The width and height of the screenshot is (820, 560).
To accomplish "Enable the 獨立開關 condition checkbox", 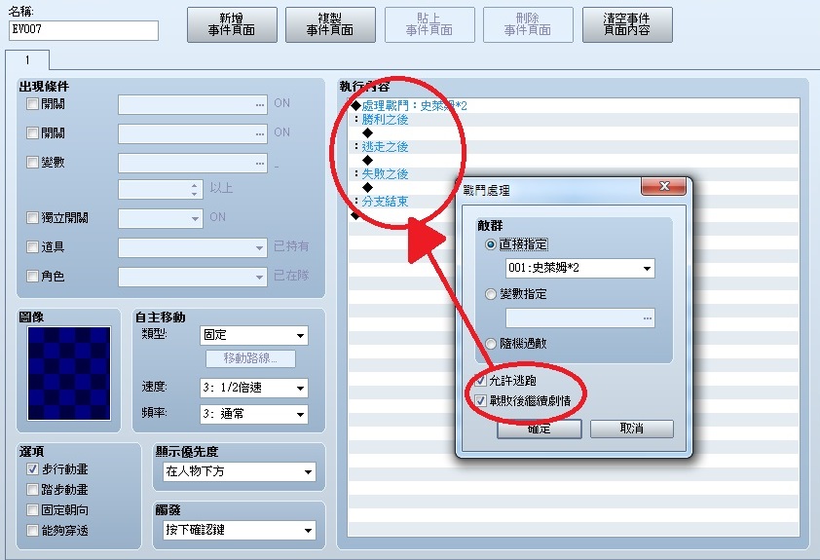I will tap(32, 217).
